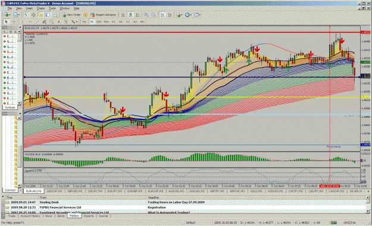Open the Terminal panel icon
Viewport: 372px width, 226px height.
click(48, 15)
